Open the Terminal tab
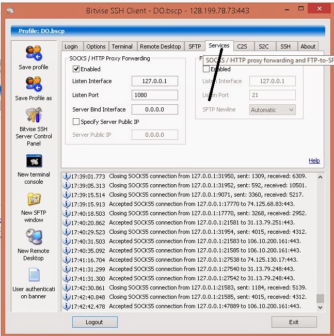The width and height of the screenshot is (334, 336). [x=122, y=46]
